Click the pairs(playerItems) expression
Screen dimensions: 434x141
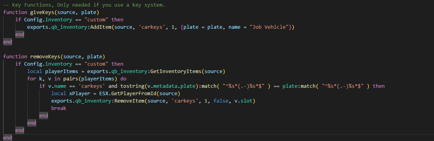click(x=95, y=79)
